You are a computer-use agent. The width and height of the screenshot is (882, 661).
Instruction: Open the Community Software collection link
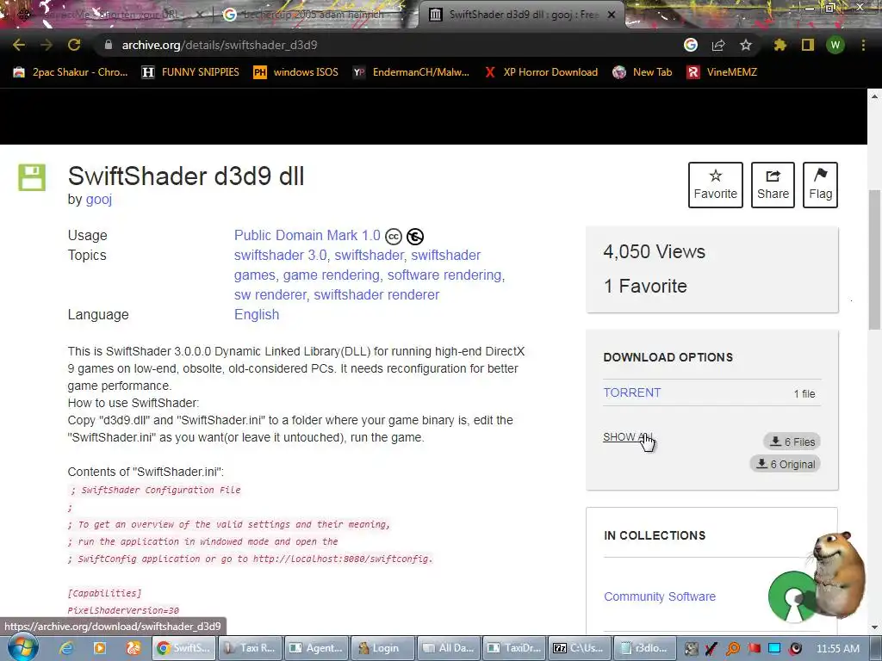tap(659, 596)
